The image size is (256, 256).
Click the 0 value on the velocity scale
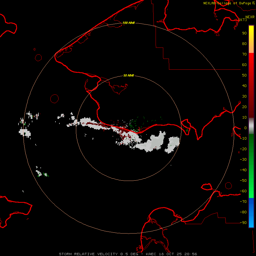pyautogui.click(x=245, y=128)
